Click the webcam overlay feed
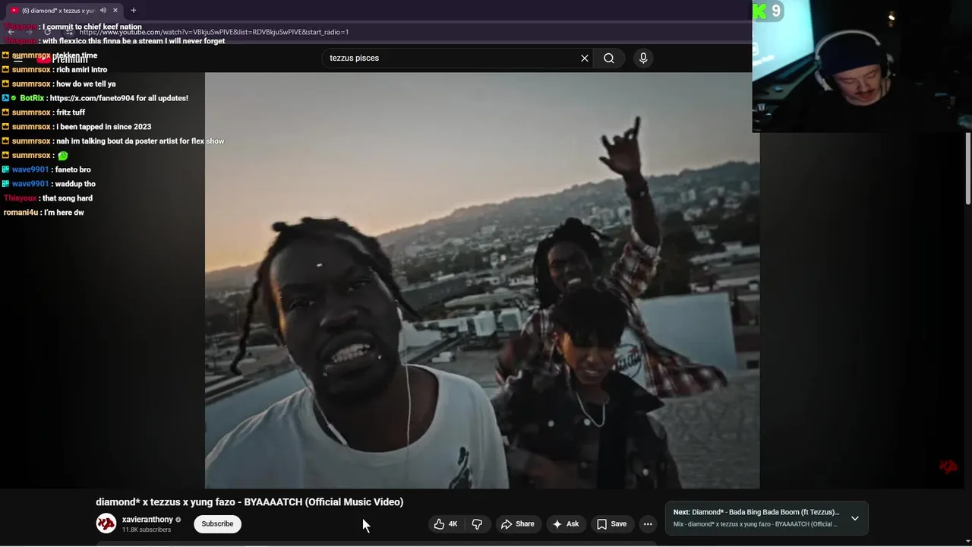The height and width of the screenshot is (547, 972). click(862, 66)
